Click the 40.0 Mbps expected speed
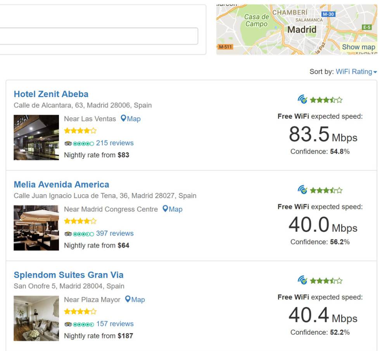 (323, 225)
